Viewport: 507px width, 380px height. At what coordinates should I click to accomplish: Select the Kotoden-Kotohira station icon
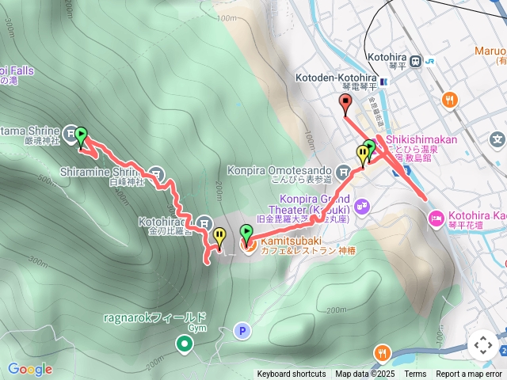pos(384,82)
